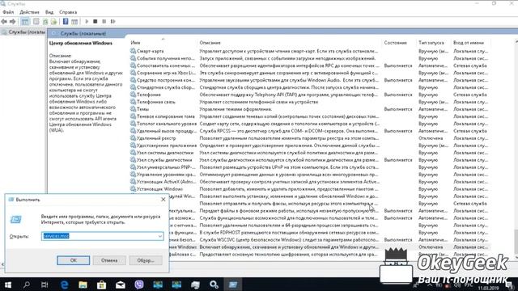This screenshot has height=291, width=518.
Task: Toggle the action pane toolbar icon
Action: pos(74,22)
